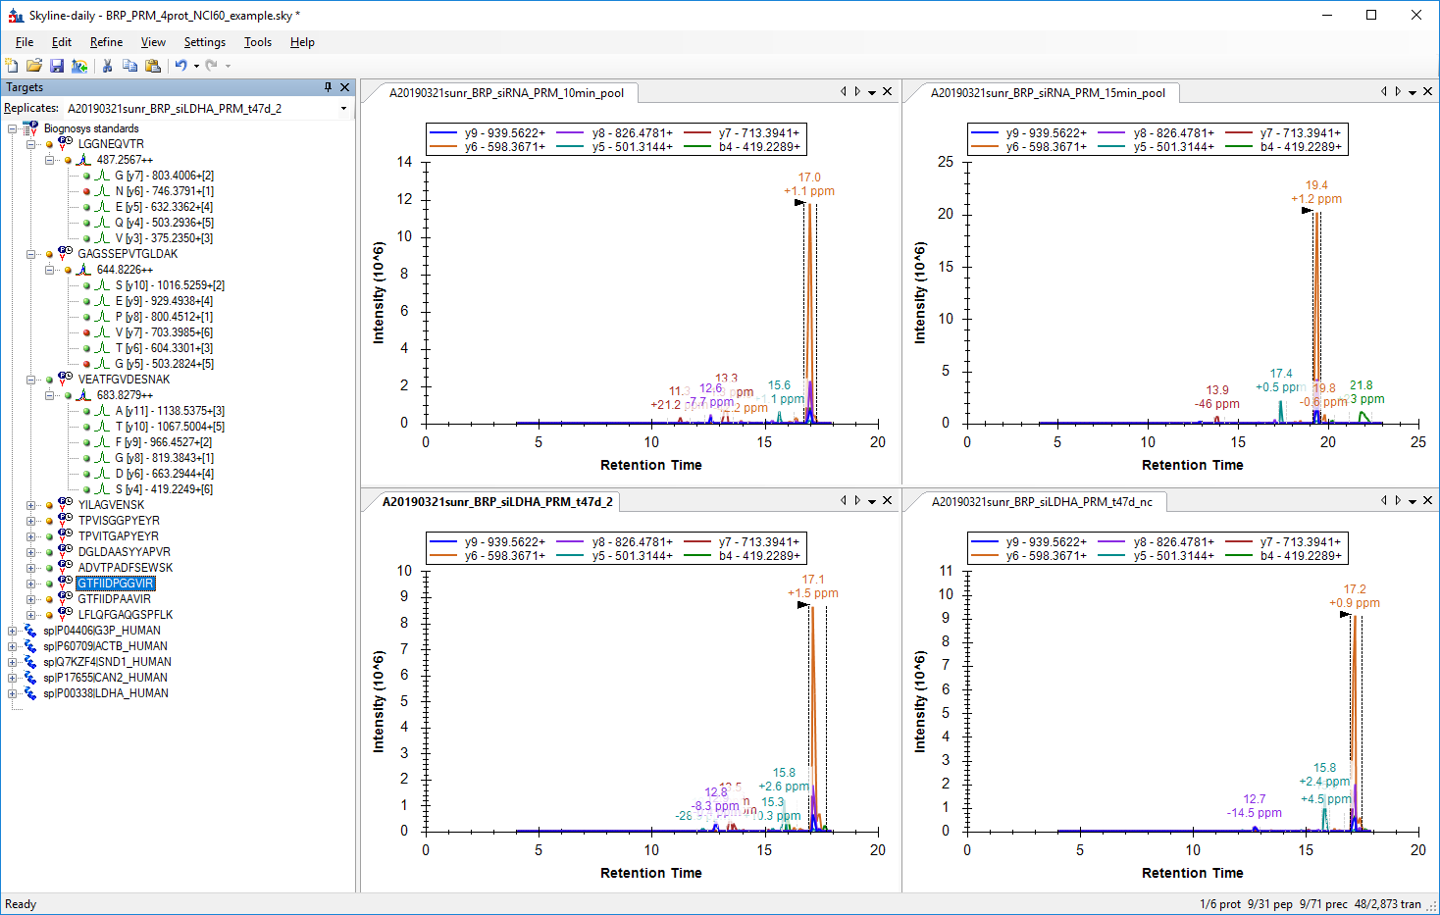Switch to the A20190321sunr_BRP_siRNA_PRM_10min_pool tab
The width and height of the screenshot is (1440, 915).
pyautogui.click(x=506, y=93)
